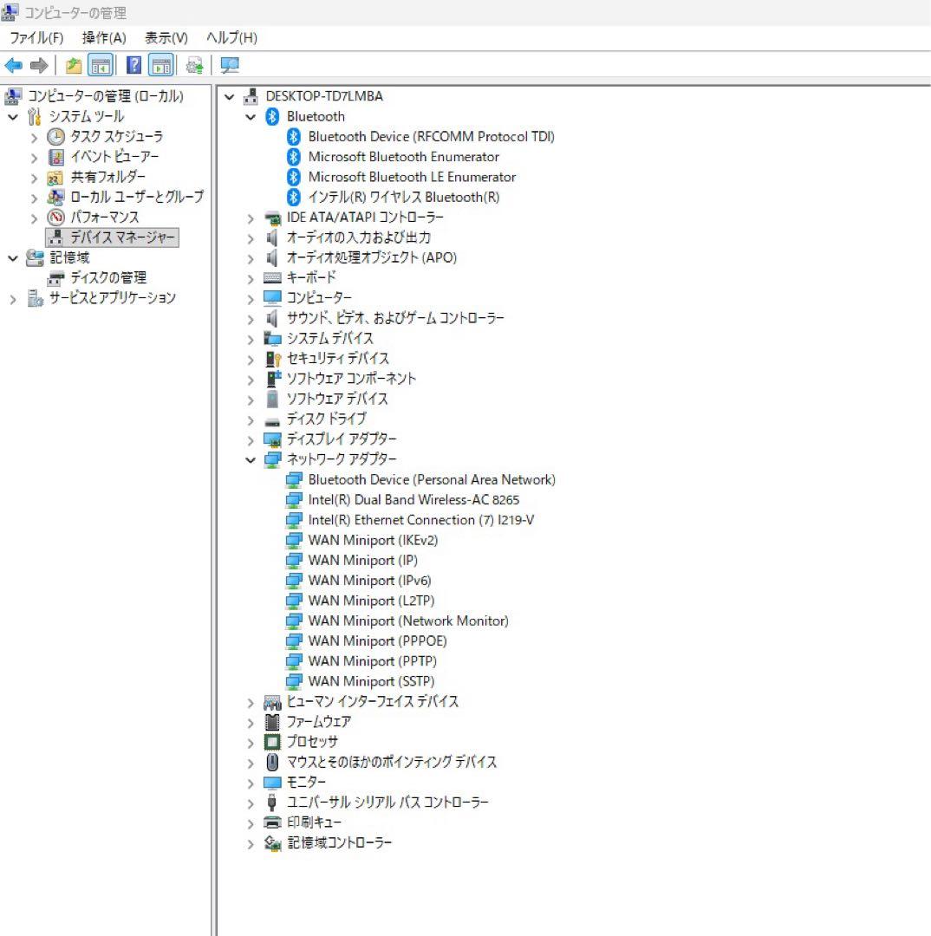The image size is (931, 936).
Task: Click the ヒューマン インターフェイス デバイス icon
Action: (272, 702)
